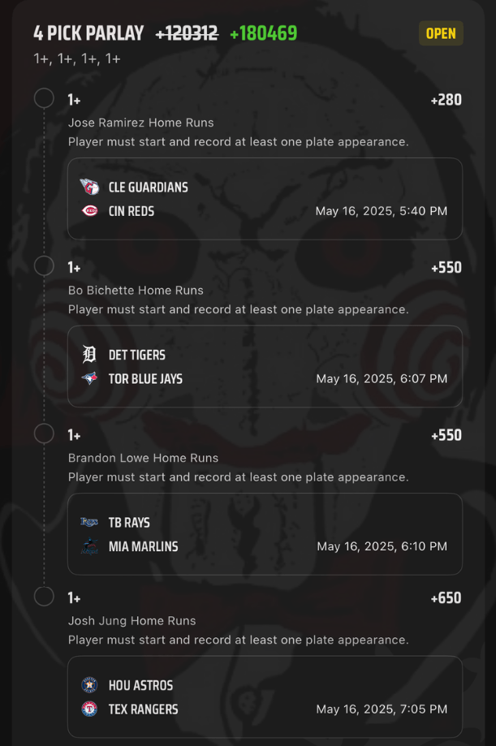Image resolution: width=496 pixels, height=746 pixels.
Task: Click the Cleveland Guardians team logo
Action: (x=89, y=188)
